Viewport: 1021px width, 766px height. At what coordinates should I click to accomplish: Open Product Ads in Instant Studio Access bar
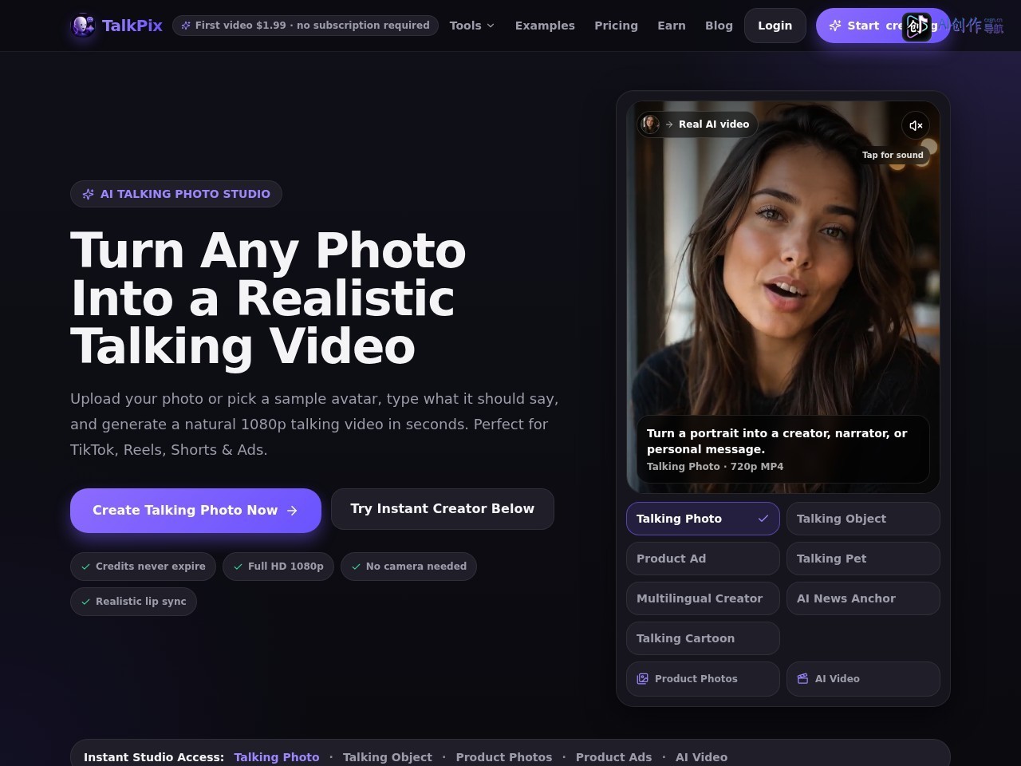[x=613, y=757]
